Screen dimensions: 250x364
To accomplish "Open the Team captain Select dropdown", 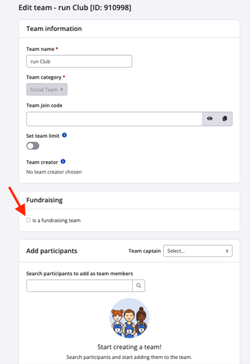I will [198, 251].
